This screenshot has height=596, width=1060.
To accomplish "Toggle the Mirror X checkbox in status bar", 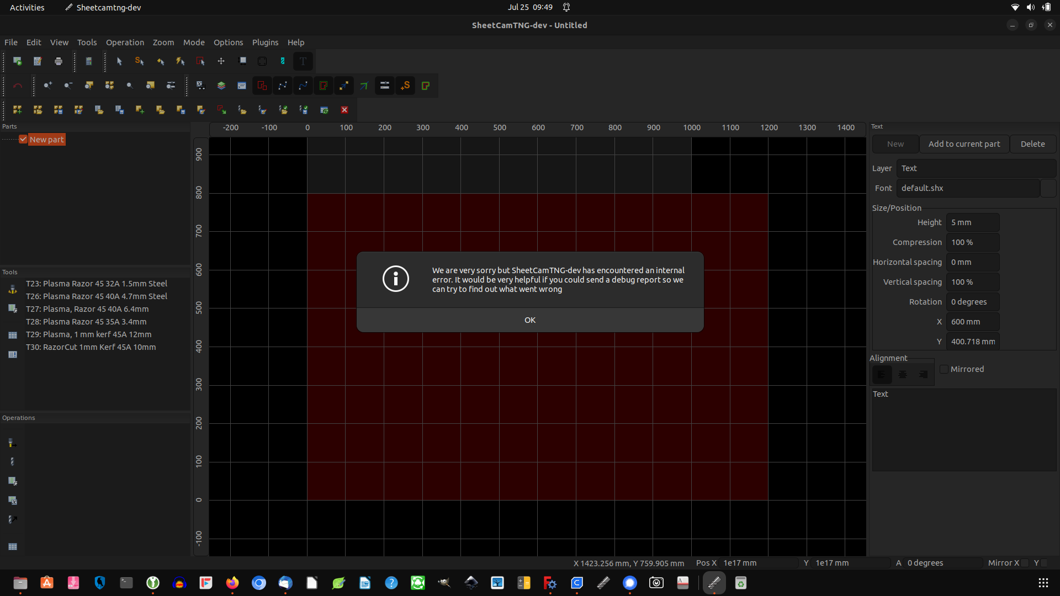I will (1025, 563).
